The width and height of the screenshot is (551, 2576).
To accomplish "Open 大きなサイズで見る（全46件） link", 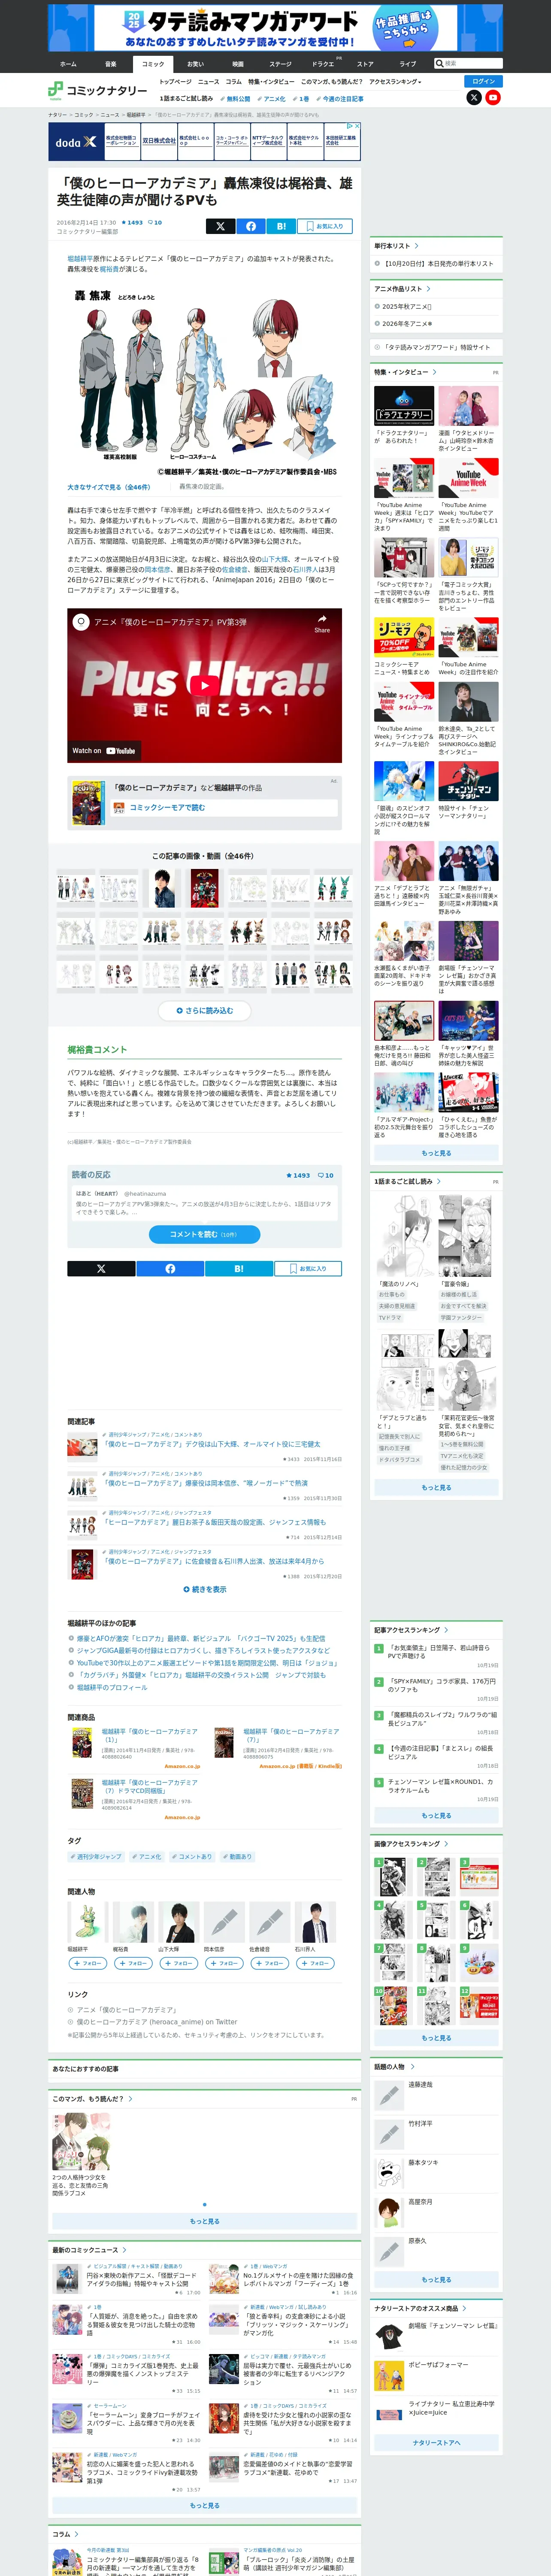I will point(109,487).
